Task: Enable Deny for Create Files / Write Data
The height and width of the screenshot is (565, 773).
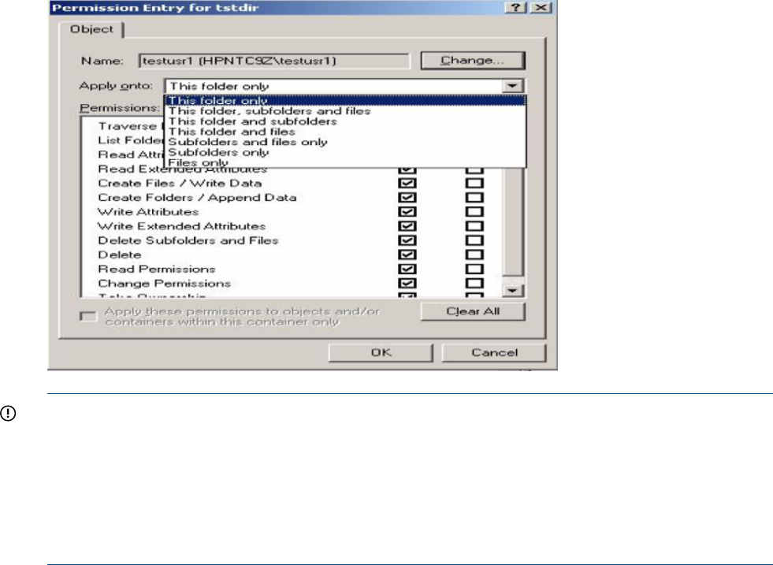Action: tap(474, 184)
